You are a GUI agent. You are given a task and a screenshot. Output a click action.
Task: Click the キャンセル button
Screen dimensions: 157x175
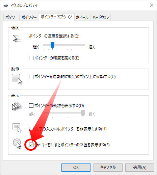coord(108,168)
